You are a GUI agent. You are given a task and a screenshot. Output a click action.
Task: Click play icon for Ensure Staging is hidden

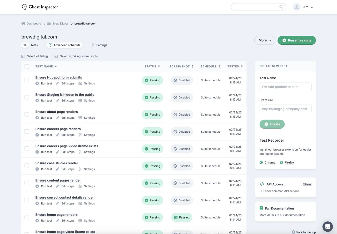coord(37,101)
